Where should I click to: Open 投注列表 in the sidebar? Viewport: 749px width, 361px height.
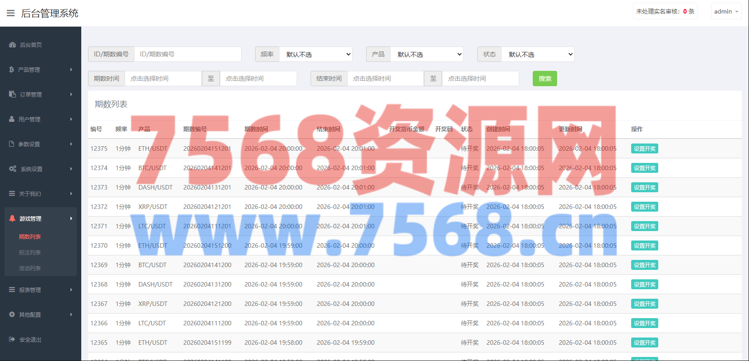(30, 252)
